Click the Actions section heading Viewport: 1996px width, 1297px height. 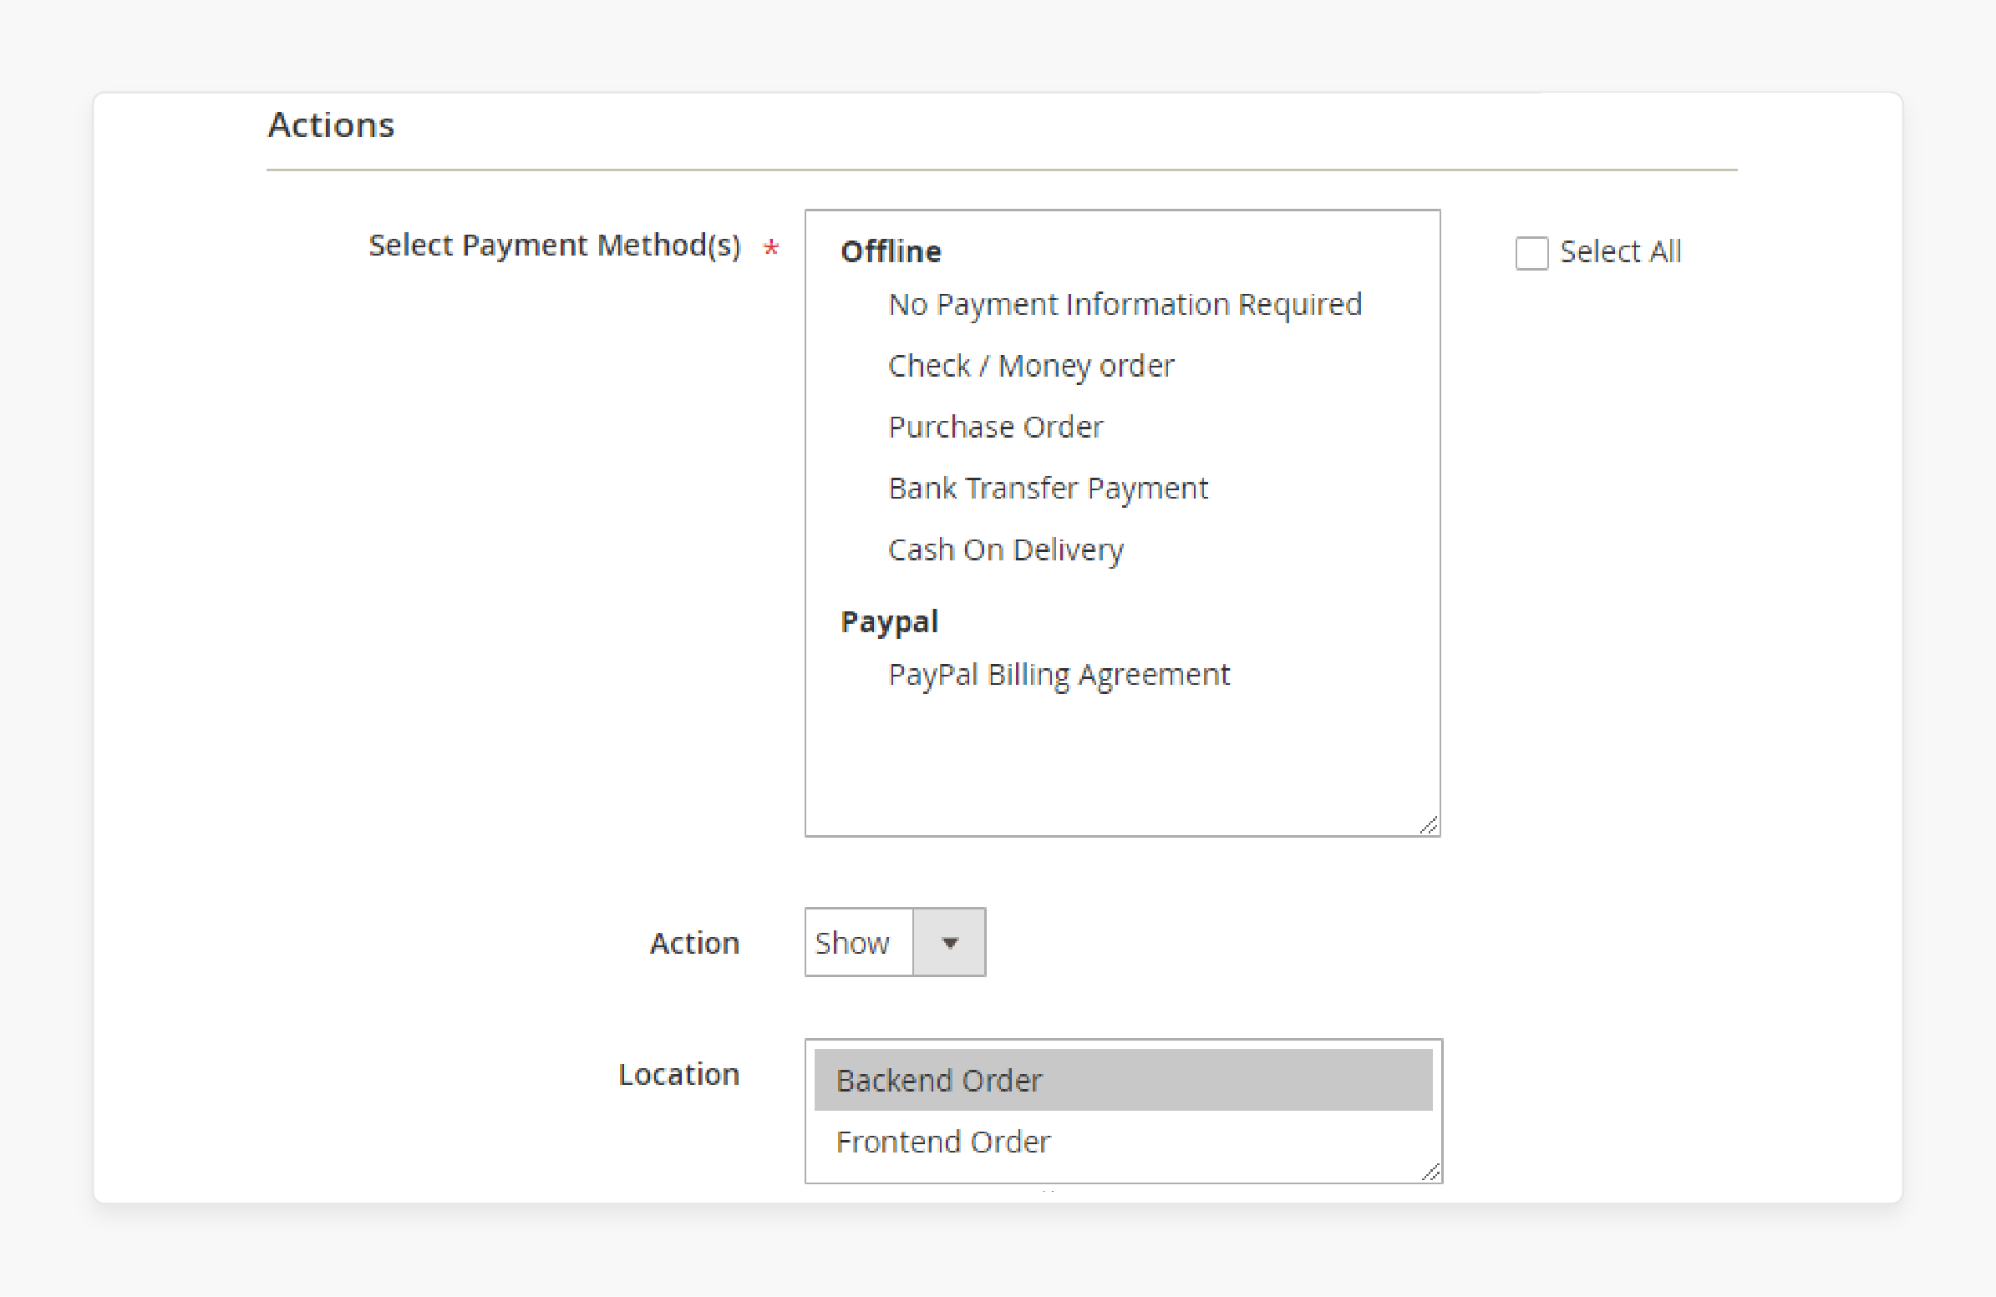[331, 125]
